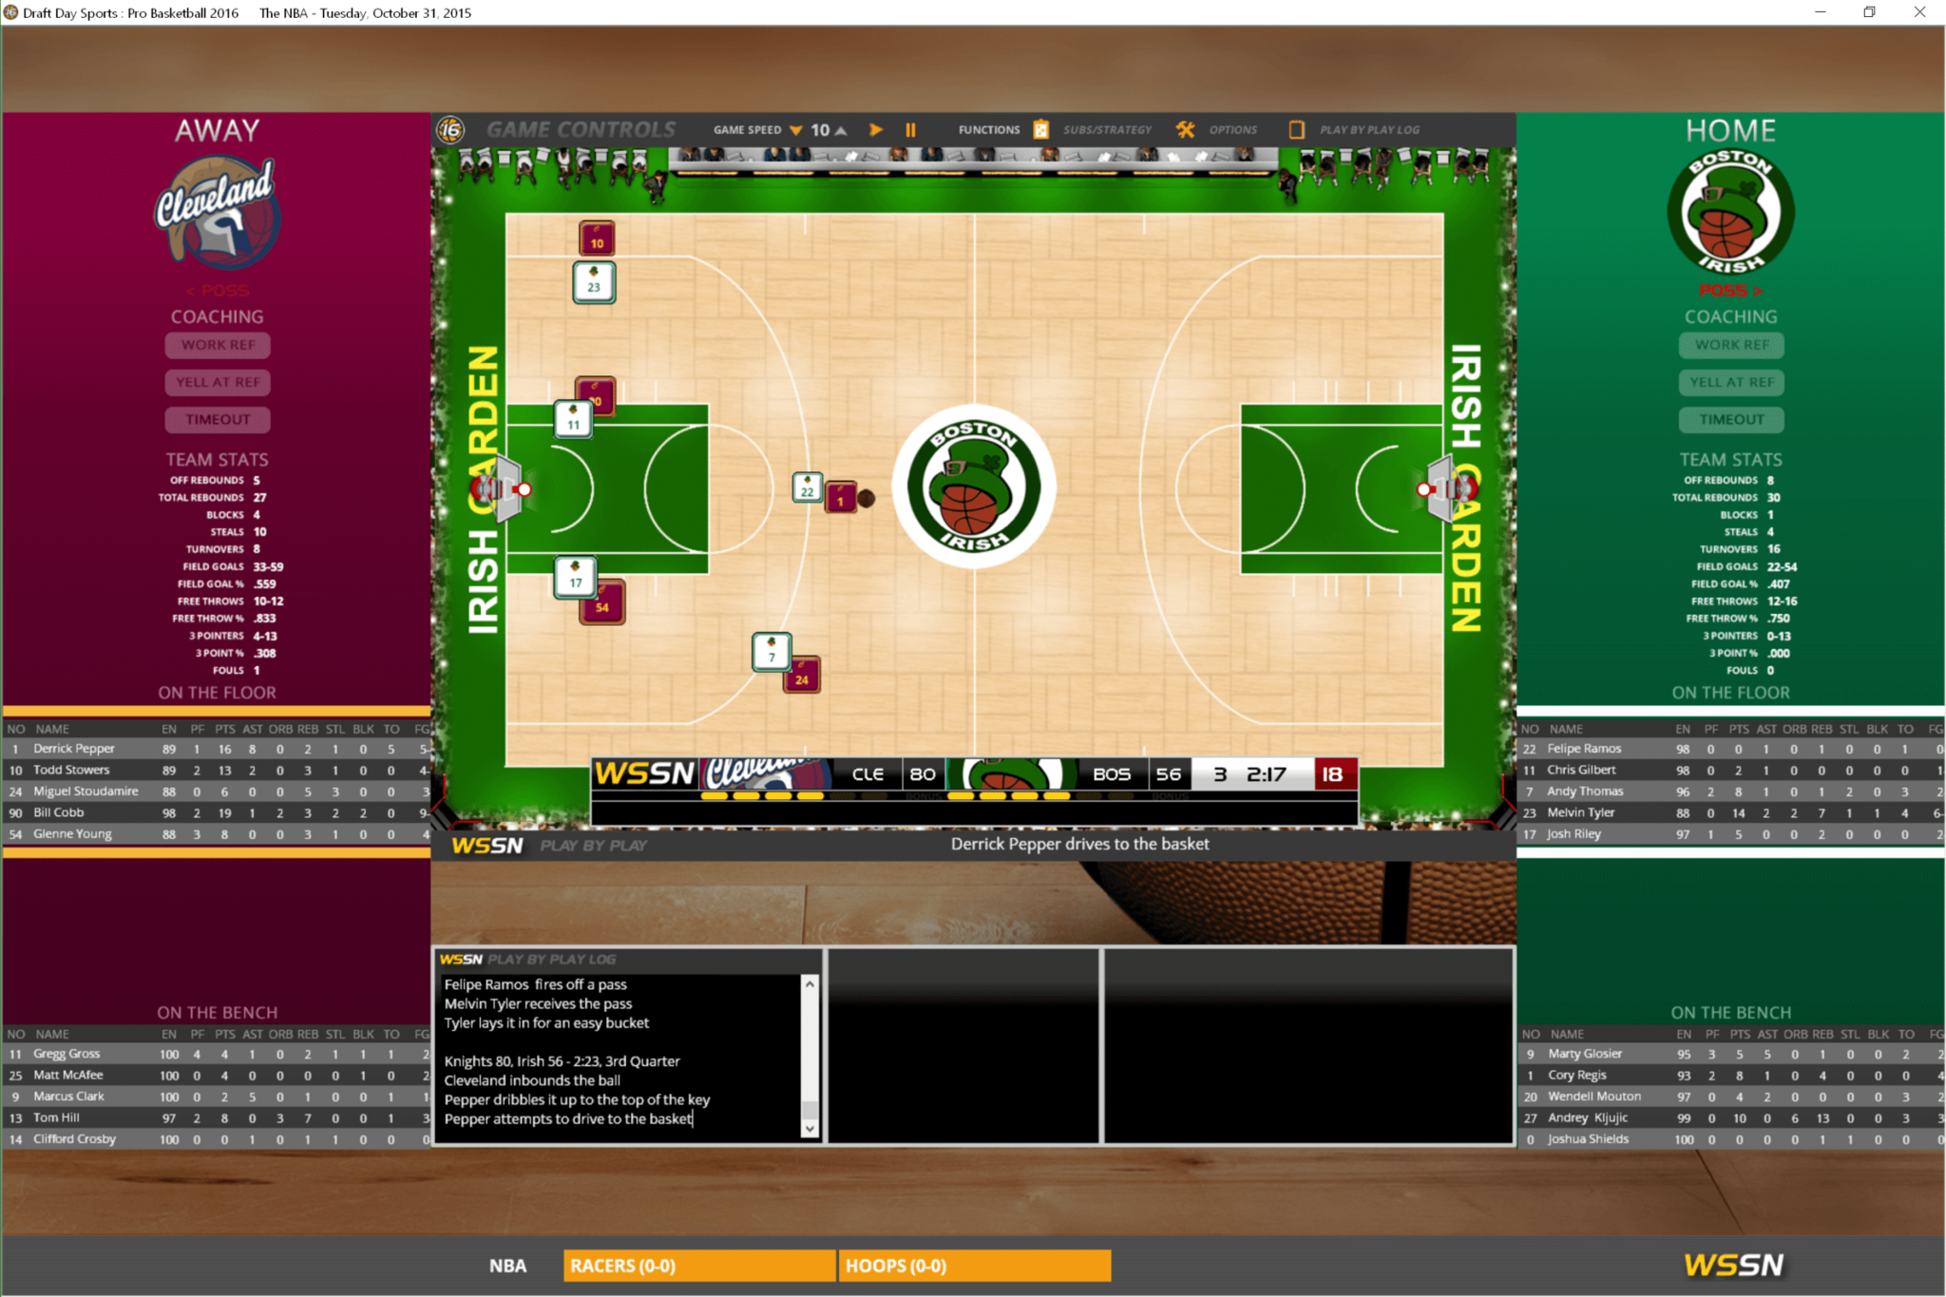
Task: Select Felipe Ramos row
Action: (x=1731, y=749)
